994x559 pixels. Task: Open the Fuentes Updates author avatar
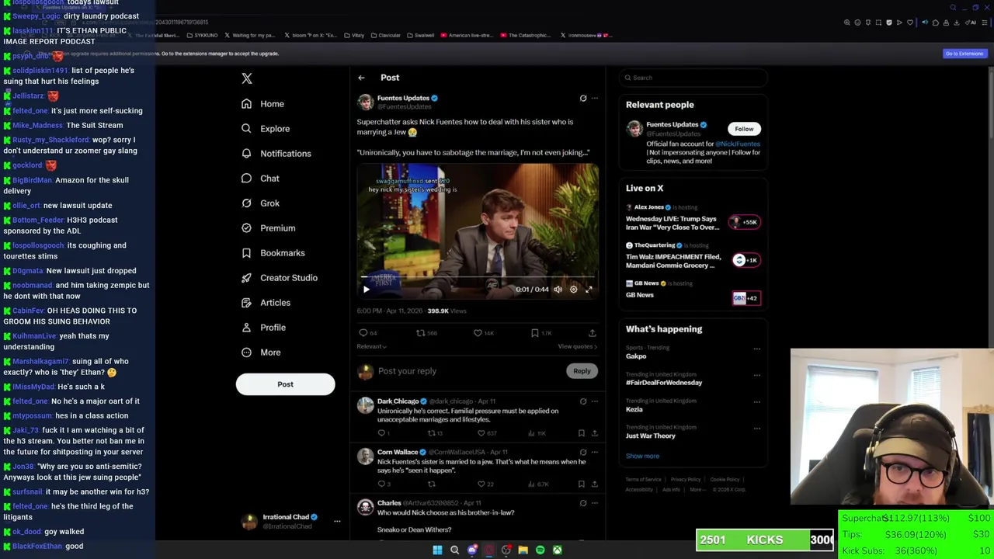point(365,102)
